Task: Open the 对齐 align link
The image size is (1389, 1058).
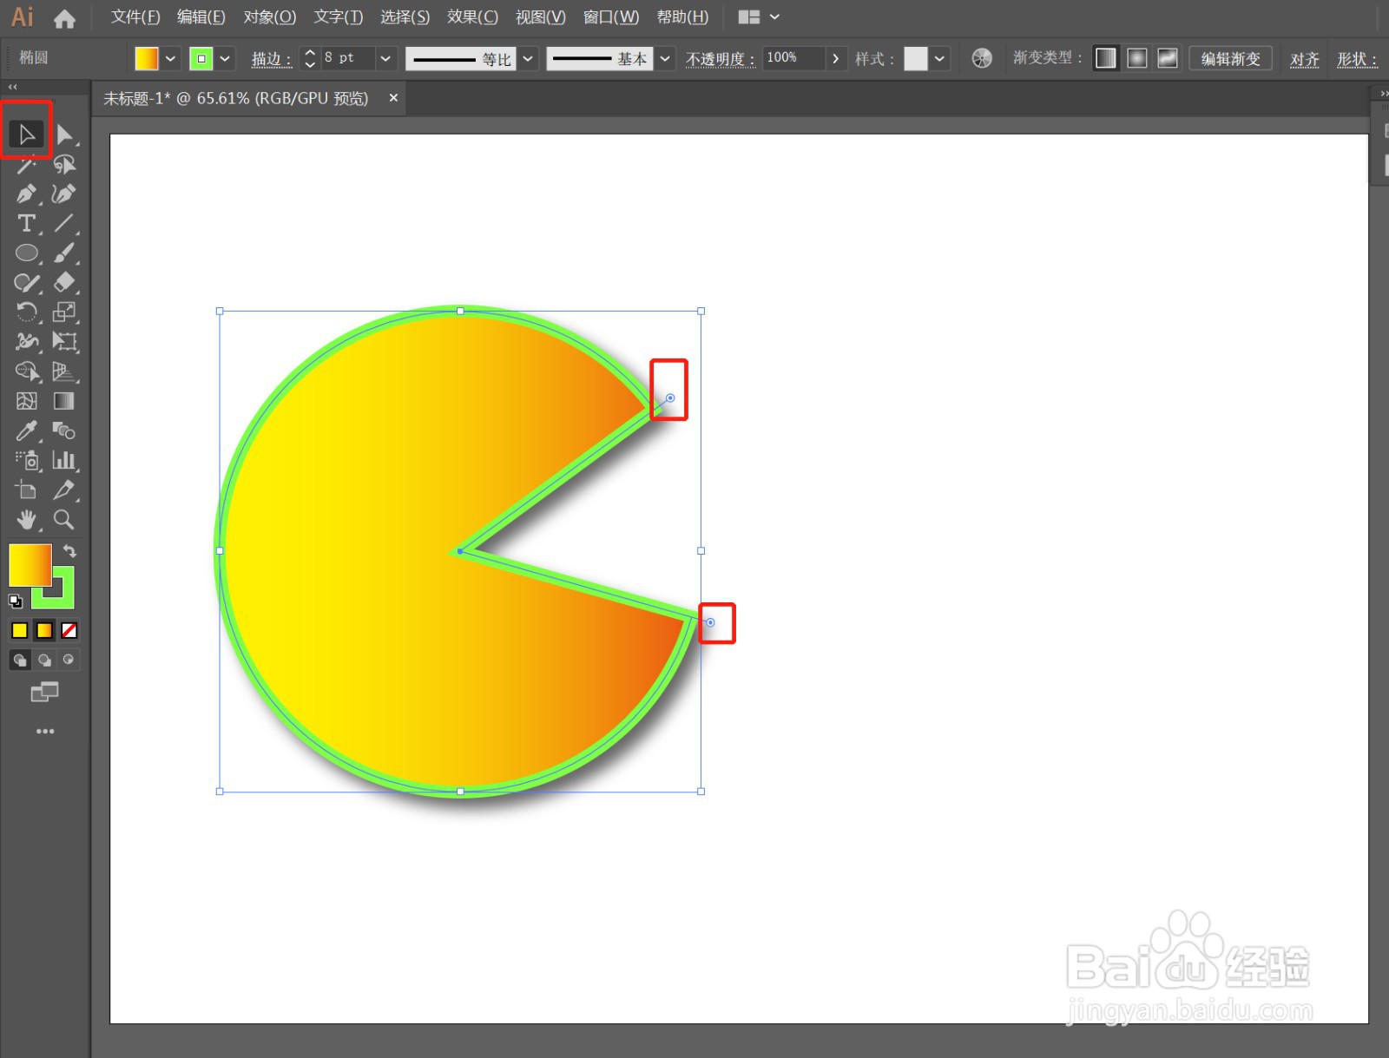Action: point(1305,58)
